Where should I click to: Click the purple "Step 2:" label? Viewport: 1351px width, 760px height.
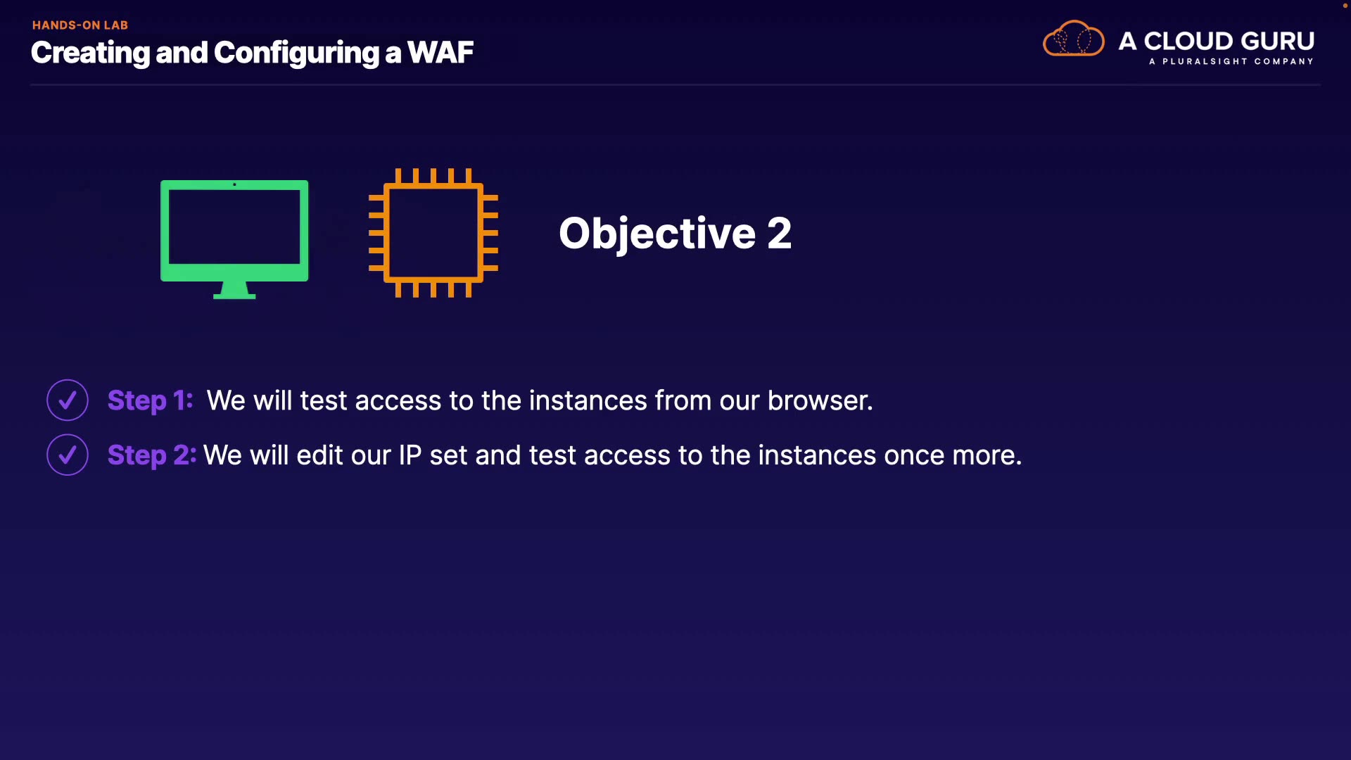tap(151, 455)
